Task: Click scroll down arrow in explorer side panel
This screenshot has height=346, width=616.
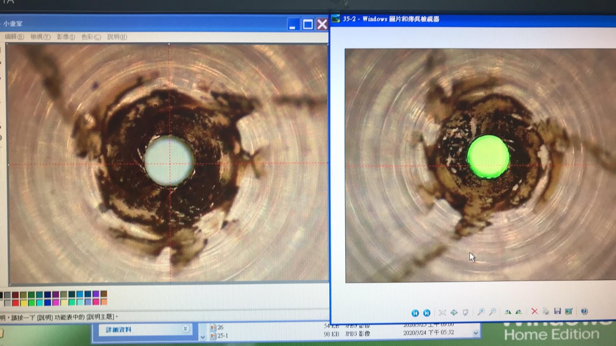Action: (203, 337)
